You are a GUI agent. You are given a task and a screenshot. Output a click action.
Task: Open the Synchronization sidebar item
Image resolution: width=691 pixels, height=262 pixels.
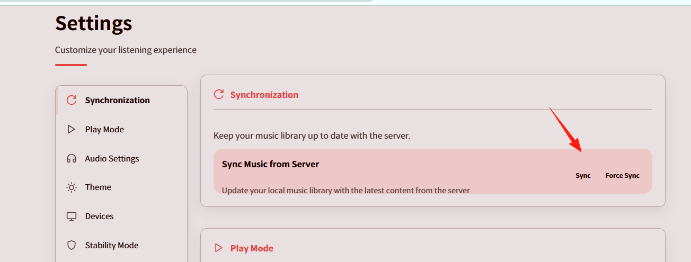[x=121, y=100]
